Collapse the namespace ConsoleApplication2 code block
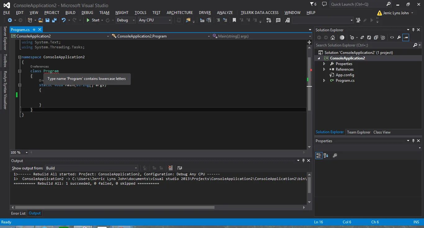Viewport: 424px width, 228px height. pos(20,57)
